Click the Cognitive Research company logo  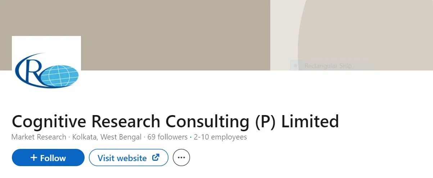46,70
